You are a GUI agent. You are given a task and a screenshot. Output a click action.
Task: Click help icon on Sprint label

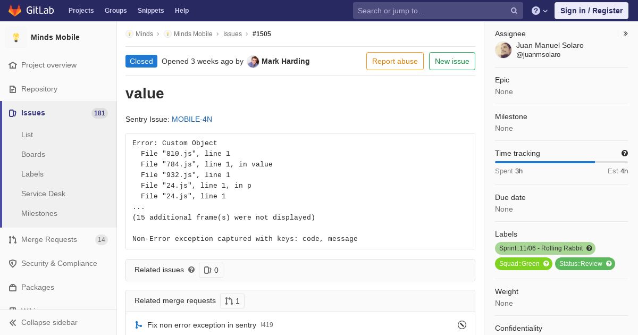tap(589, 248)
